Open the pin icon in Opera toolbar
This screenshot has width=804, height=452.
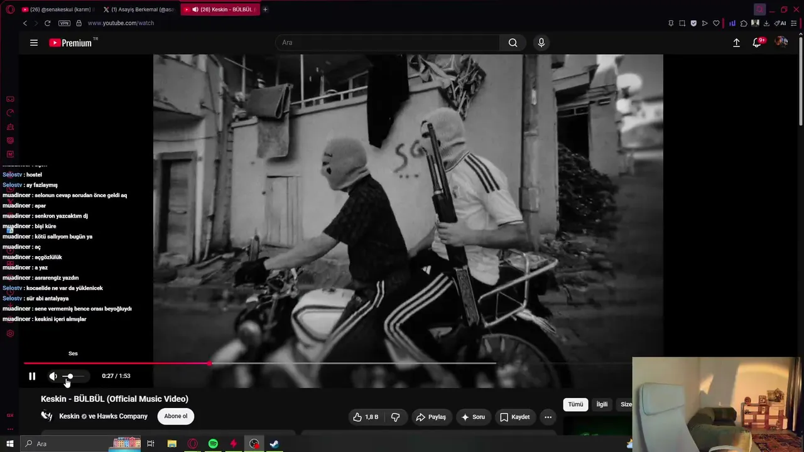click(671, 23)
